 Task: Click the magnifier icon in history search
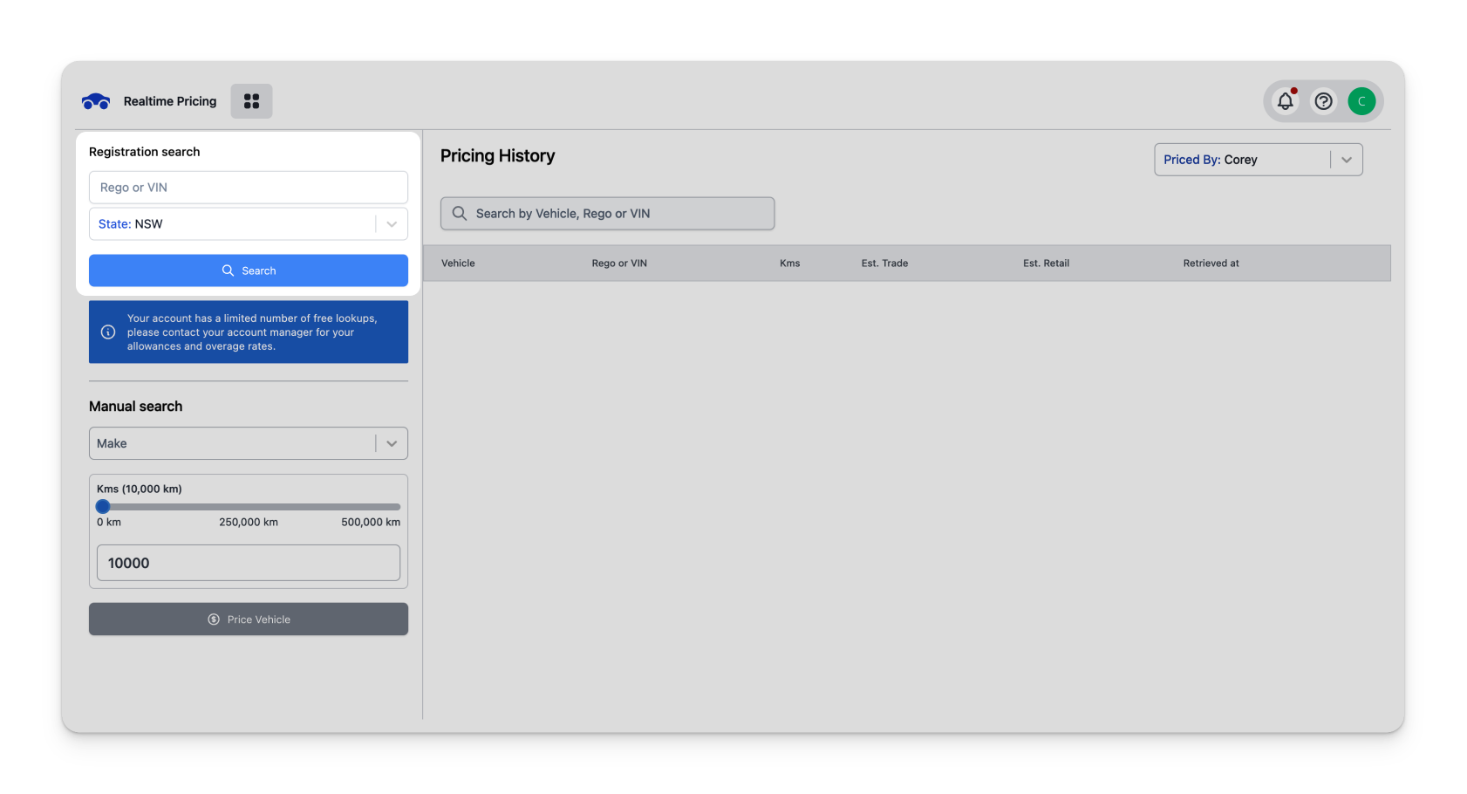[460, 214]
